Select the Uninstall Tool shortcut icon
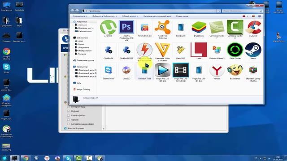 (144, 70)
